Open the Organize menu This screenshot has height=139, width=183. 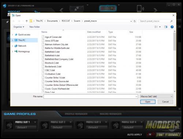tap(19, 27)
